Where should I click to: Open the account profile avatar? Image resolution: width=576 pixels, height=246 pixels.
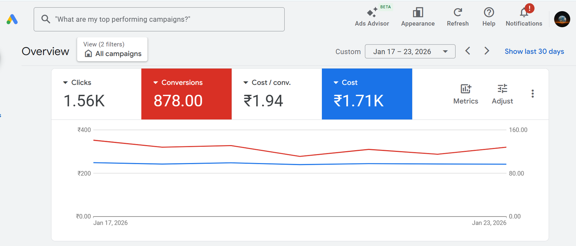(x=562, y=19)
